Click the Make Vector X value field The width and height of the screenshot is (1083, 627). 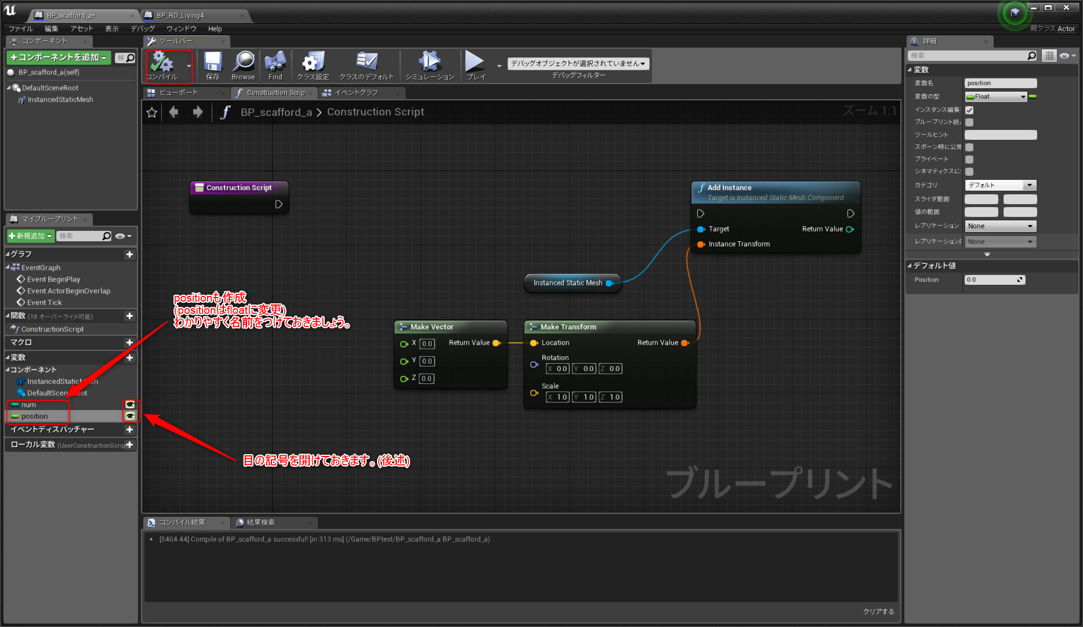pos(427,343)
